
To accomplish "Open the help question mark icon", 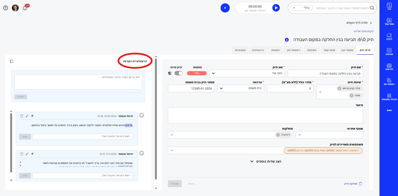I will (5, 8).
